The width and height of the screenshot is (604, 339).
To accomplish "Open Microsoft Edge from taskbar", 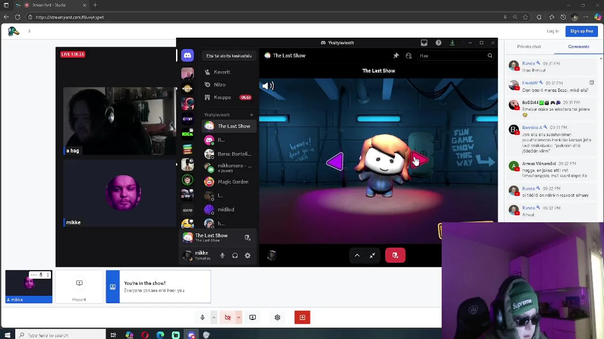I will coord(160,335).
